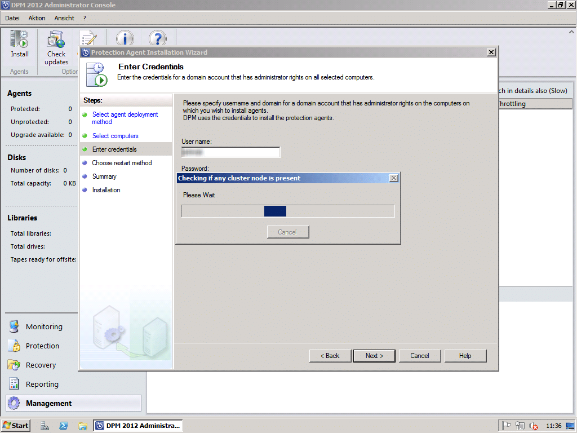Click Select agent deployment method step
577x433 pixels.
[125, 118]
